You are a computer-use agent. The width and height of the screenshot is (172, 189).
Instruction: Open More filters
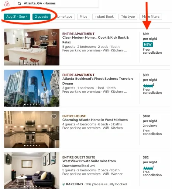(x=151, y=17)
